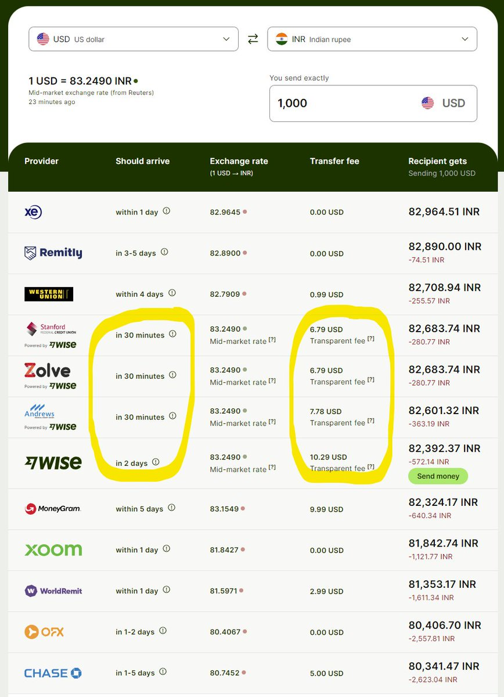Click the "1 USD = 83.2490 INR" rate text
The width and height of the screenshot is (504, 697).
(x=80, y=81)
